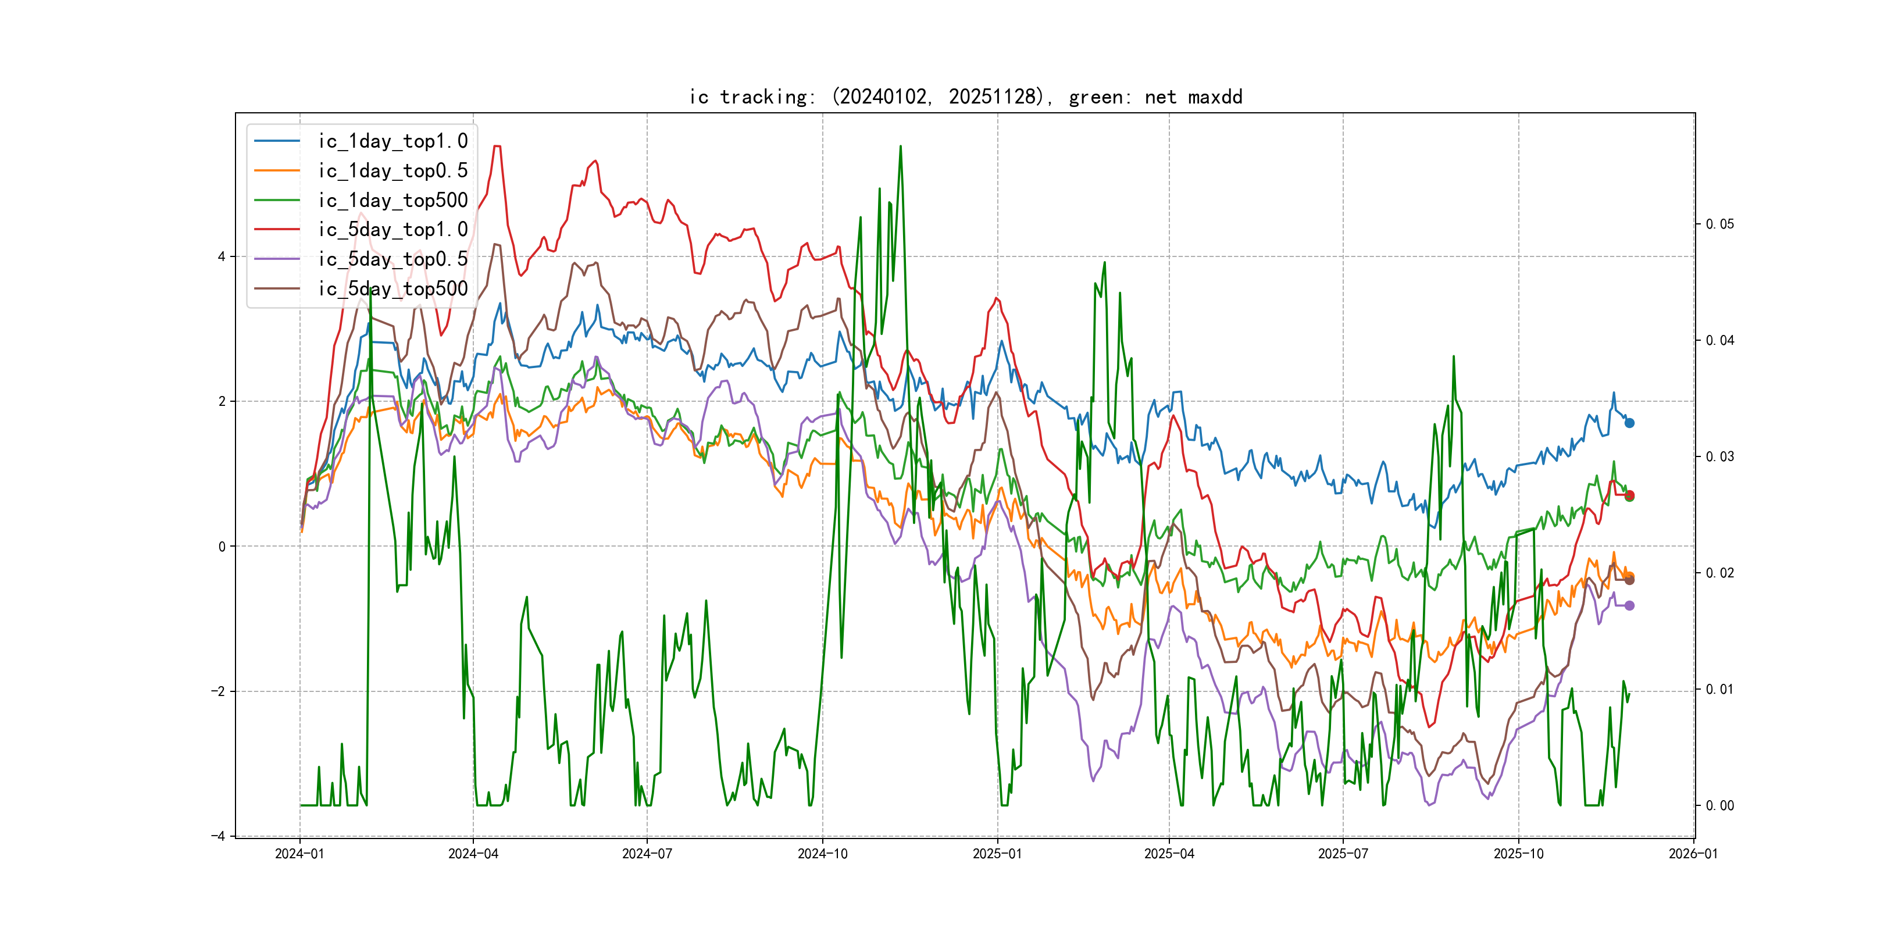1884x942 pixels.
Task: Click the ic_1day_top500 legend label
Action: click(x=392, y=201)
